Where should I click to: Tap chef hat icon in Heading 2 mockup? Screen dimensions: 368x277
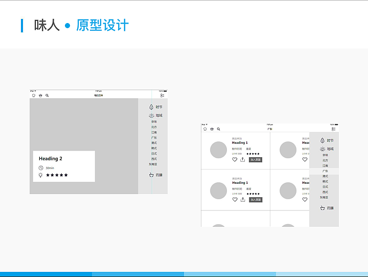(x=34, y=95)
